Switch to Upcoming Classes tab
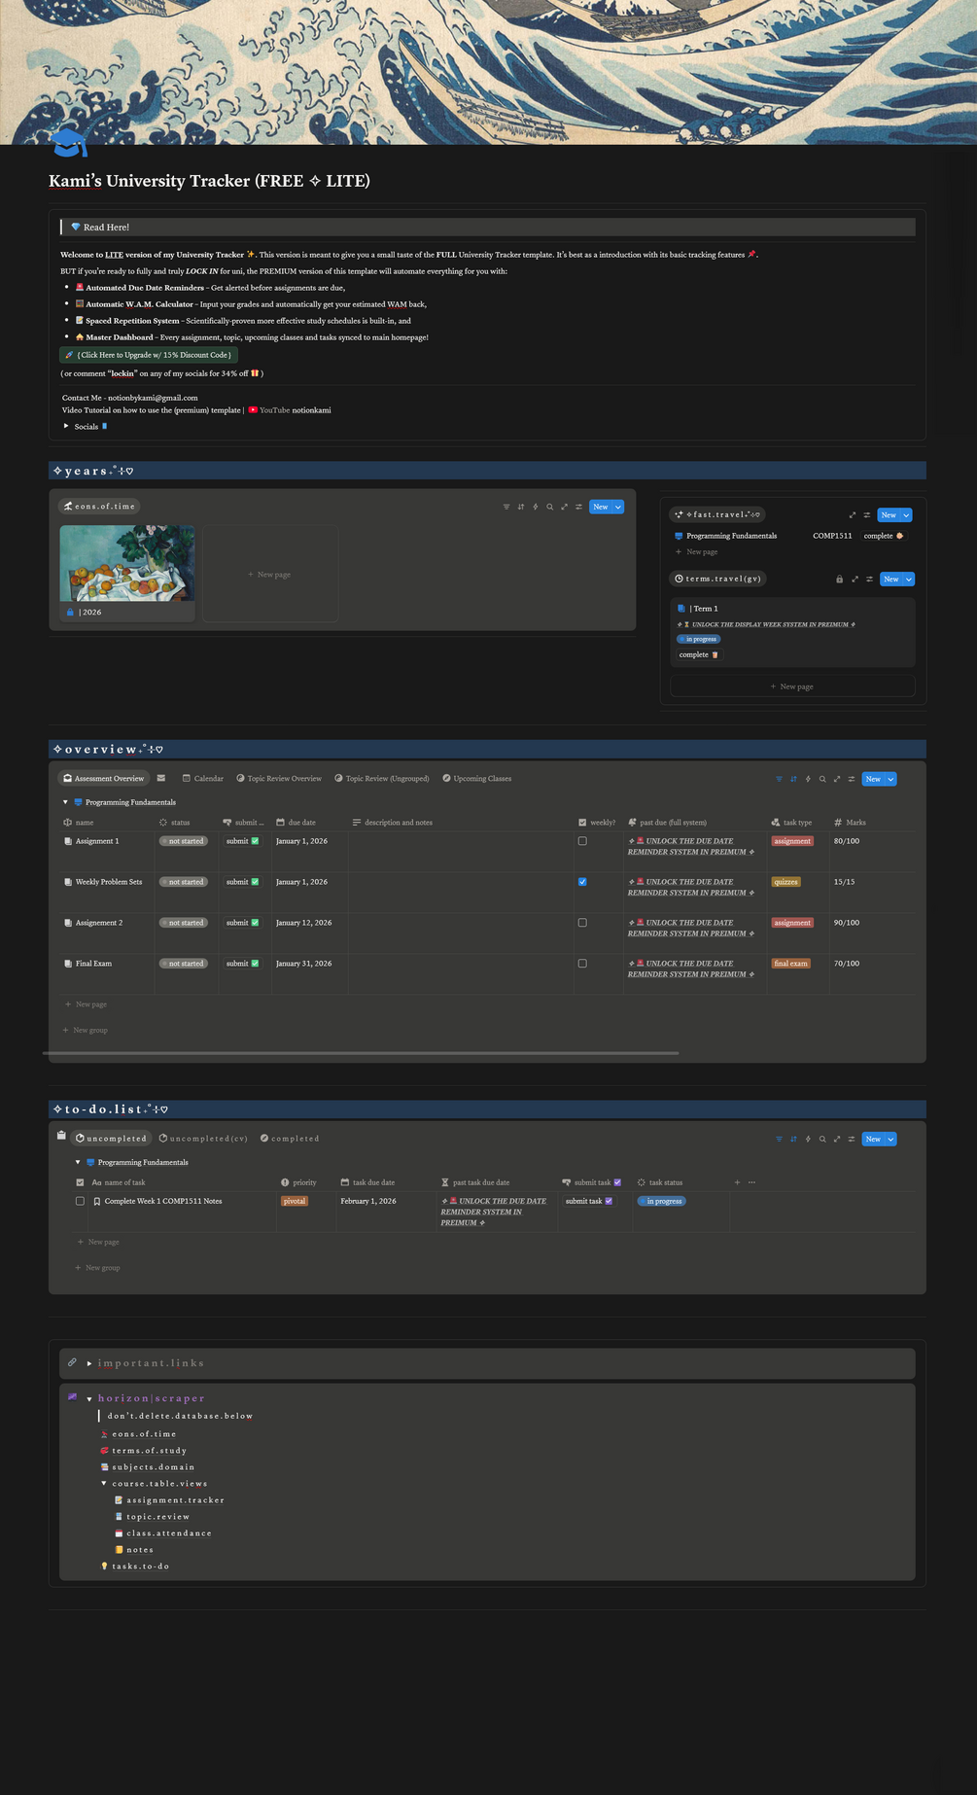Screen dimensions: 977x1795 (476, 779)
